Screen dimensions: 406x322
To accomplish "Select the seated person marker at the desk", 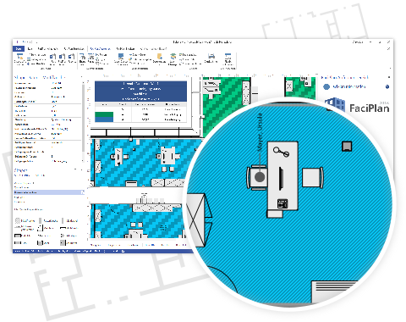I will click(x=260, y=177).
